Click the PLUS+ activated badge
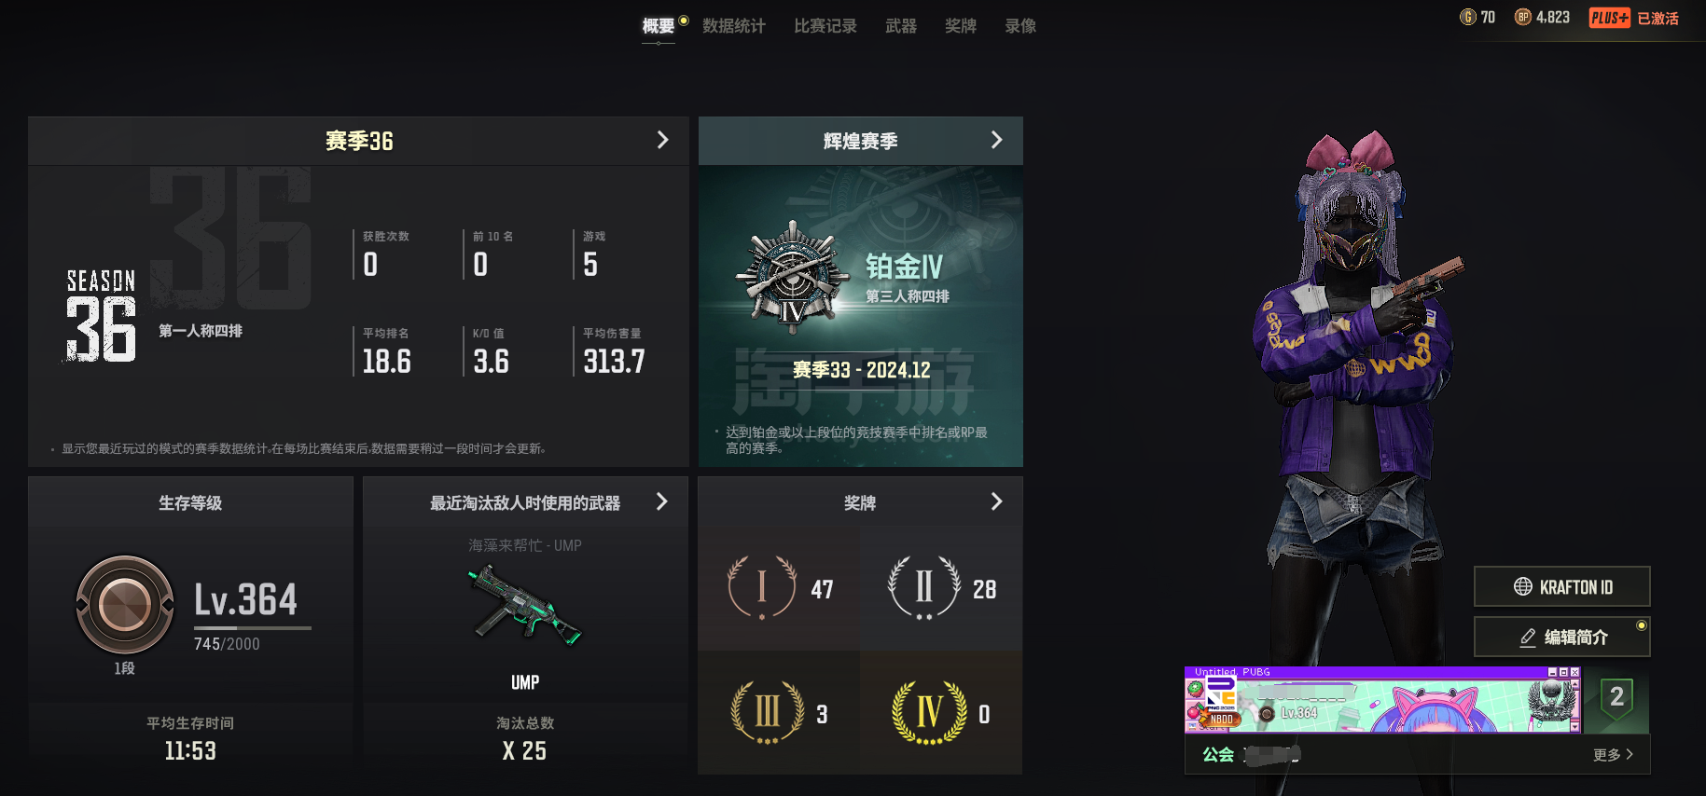 pyautogui.click(x=1634, y=18)
